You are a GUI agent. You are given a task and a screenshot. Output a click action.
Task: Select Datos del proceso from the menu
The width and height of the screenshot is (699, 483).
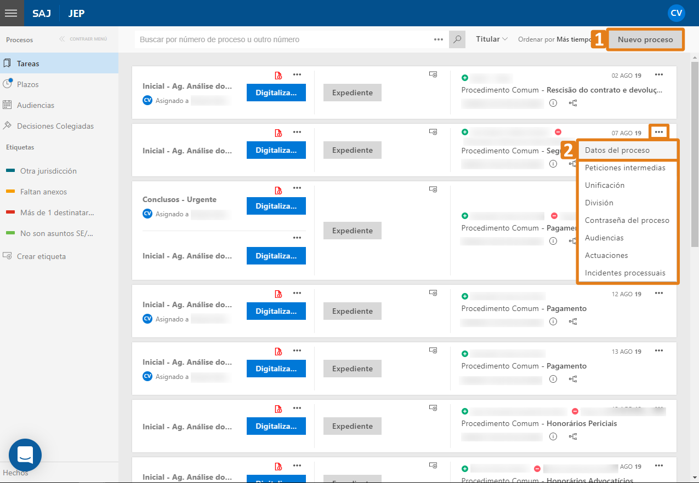[617, 150]
